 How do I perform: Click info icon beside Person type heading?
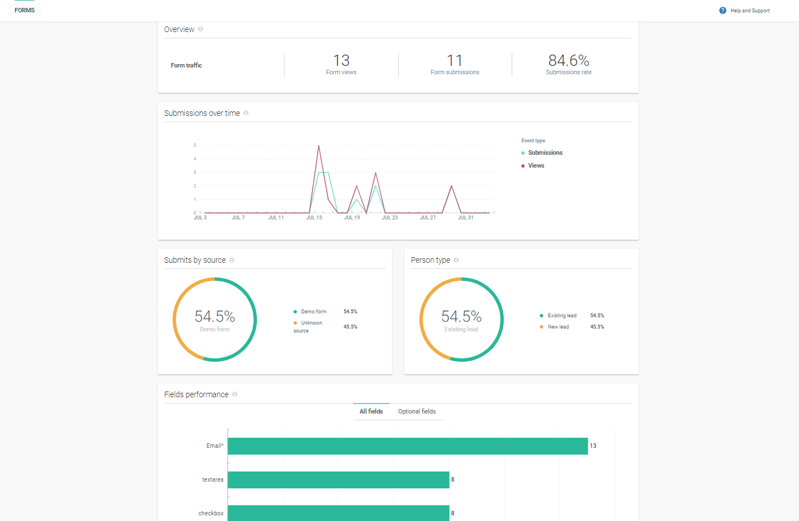[456, 260]
